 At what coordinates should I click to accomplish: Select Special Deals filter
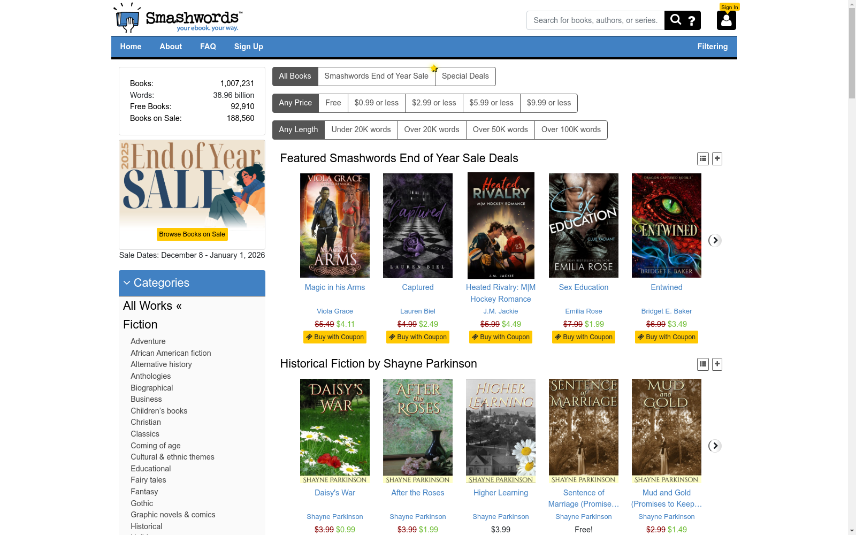pyautogui.click(x=465, y=77)
